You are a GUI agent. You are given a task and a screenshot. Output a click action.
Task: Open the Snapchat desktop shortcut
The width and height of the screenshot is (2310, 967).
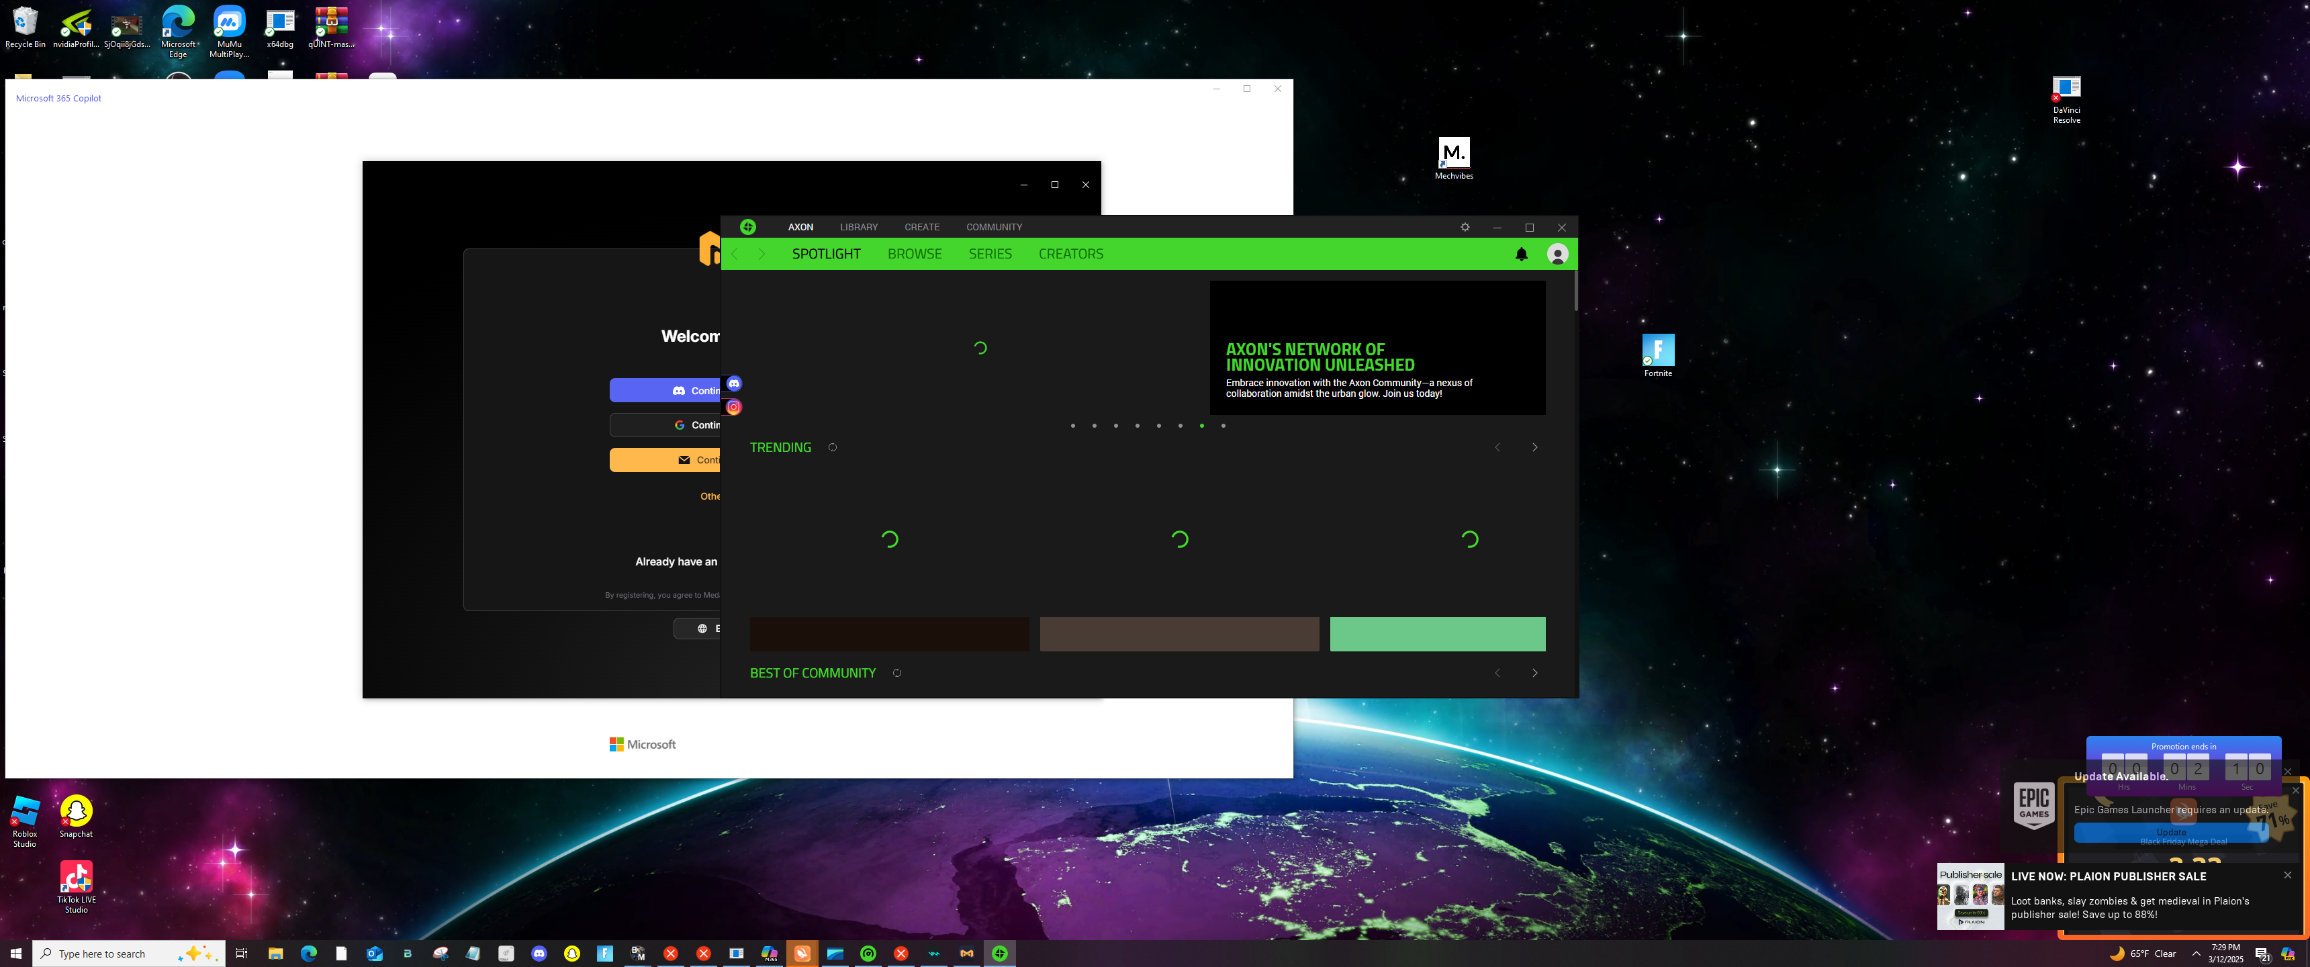(x=77, y=817)
